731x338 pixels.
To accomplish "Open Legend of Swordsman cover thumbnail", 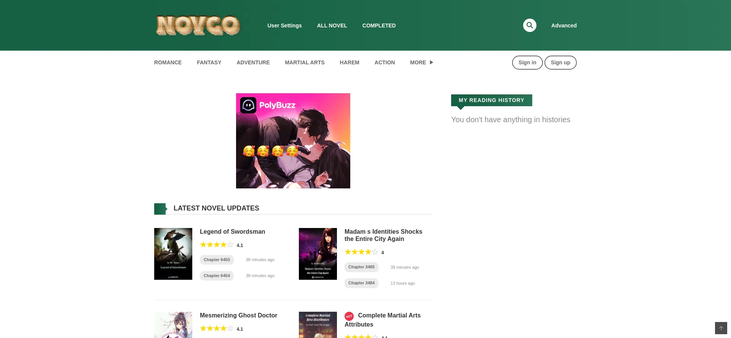I will click(x=173, y=254).
